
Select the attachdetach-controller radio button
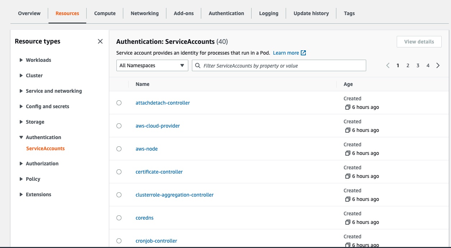pyautogui.click(x=119, y=103)
